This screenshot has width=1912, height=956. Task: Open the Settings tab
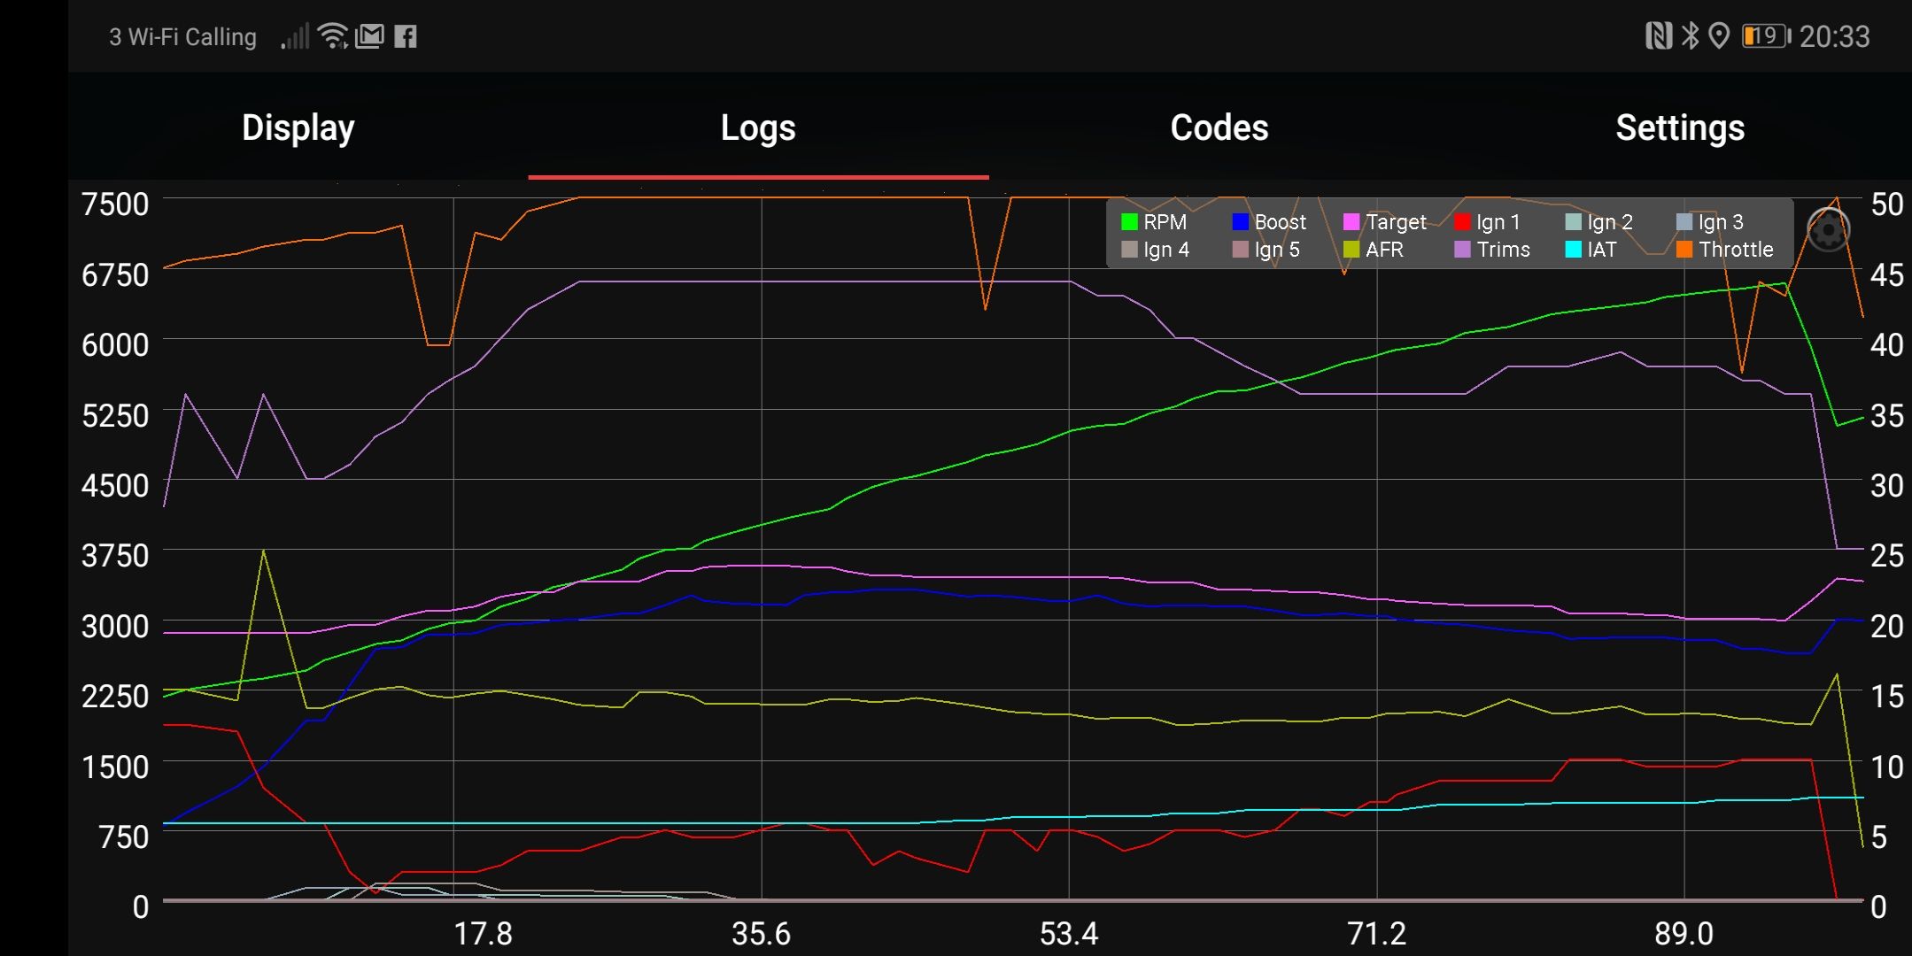click(x=1679, y=127)
